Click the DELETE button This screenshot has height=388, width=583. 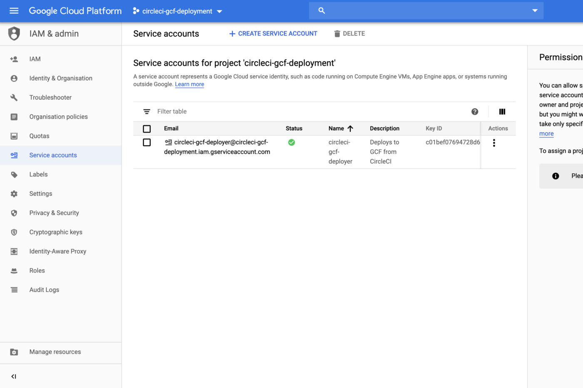[x=349, y=34]
